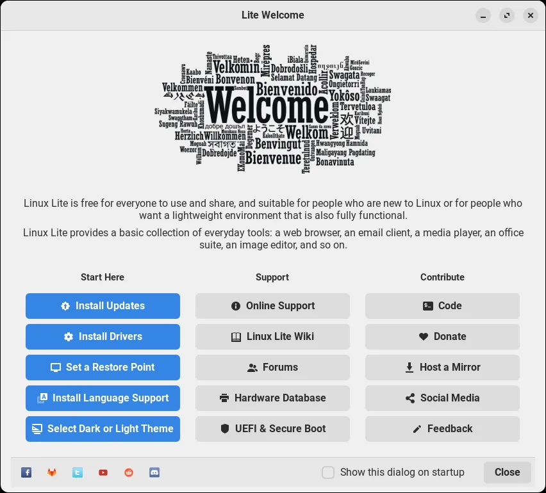Choose Set a Restore Point
Screen dimensions: 546x493
click(103, 367)
